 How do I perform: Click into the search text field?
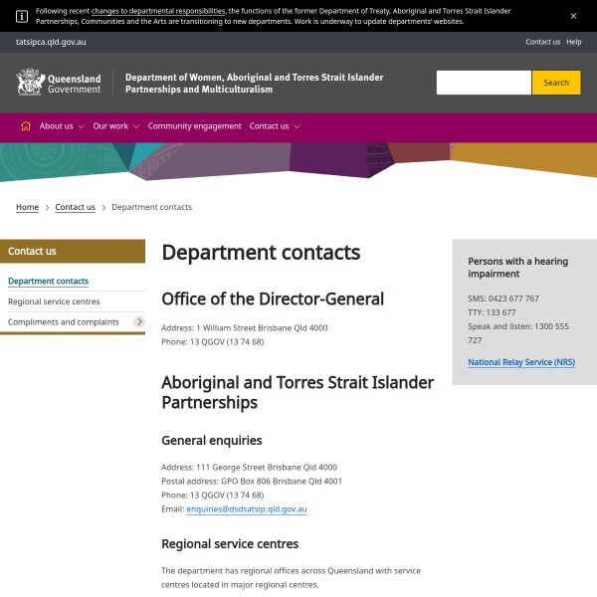click(x=484, y=83)
